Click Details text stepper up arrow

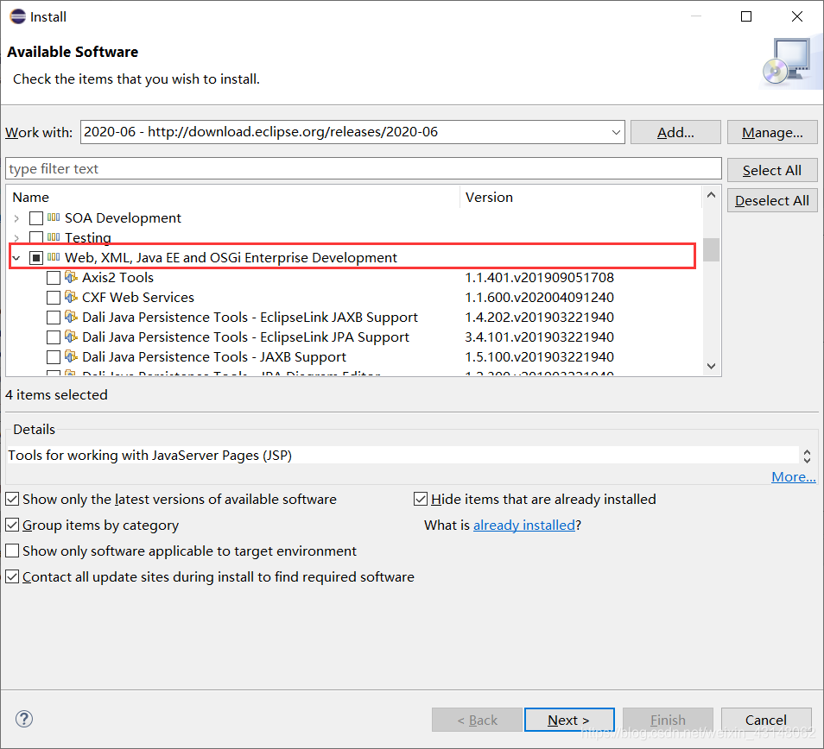808,452
